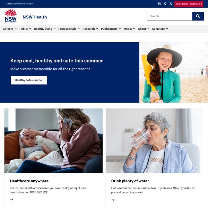This screenshot has width=208, height=208.
Task: Open the Healthy living dropdown
Action: [x=45, y=29]
